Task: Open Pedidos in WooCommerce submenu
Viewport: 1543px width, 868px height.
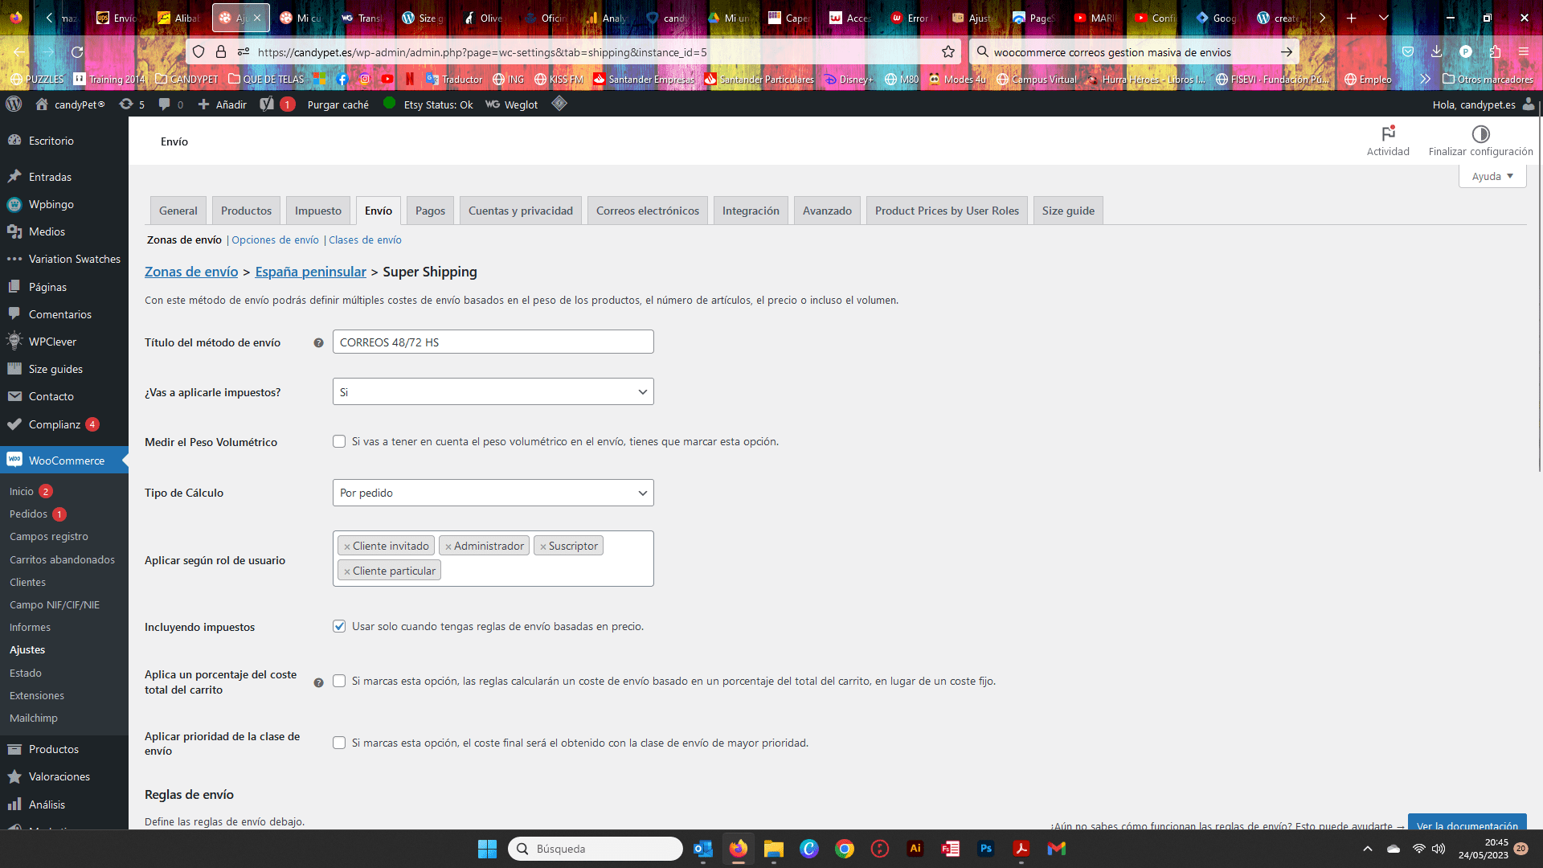Action: [x=29, y=514]
